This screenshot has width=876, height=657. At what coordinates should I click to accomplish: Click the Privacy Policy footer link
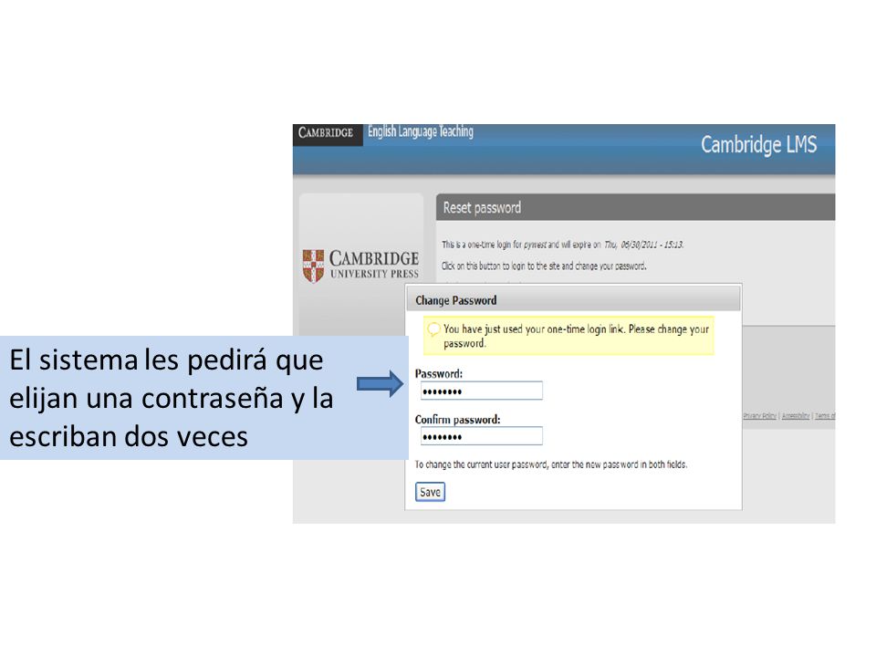coord(759,416)
